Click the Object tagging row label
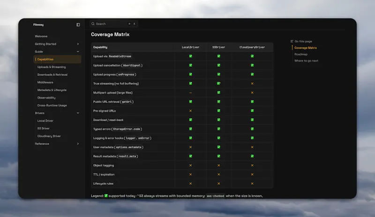Image resolution: width=375 pixels, height=217 pixels. pyautogui.click(x=103, y=165)
